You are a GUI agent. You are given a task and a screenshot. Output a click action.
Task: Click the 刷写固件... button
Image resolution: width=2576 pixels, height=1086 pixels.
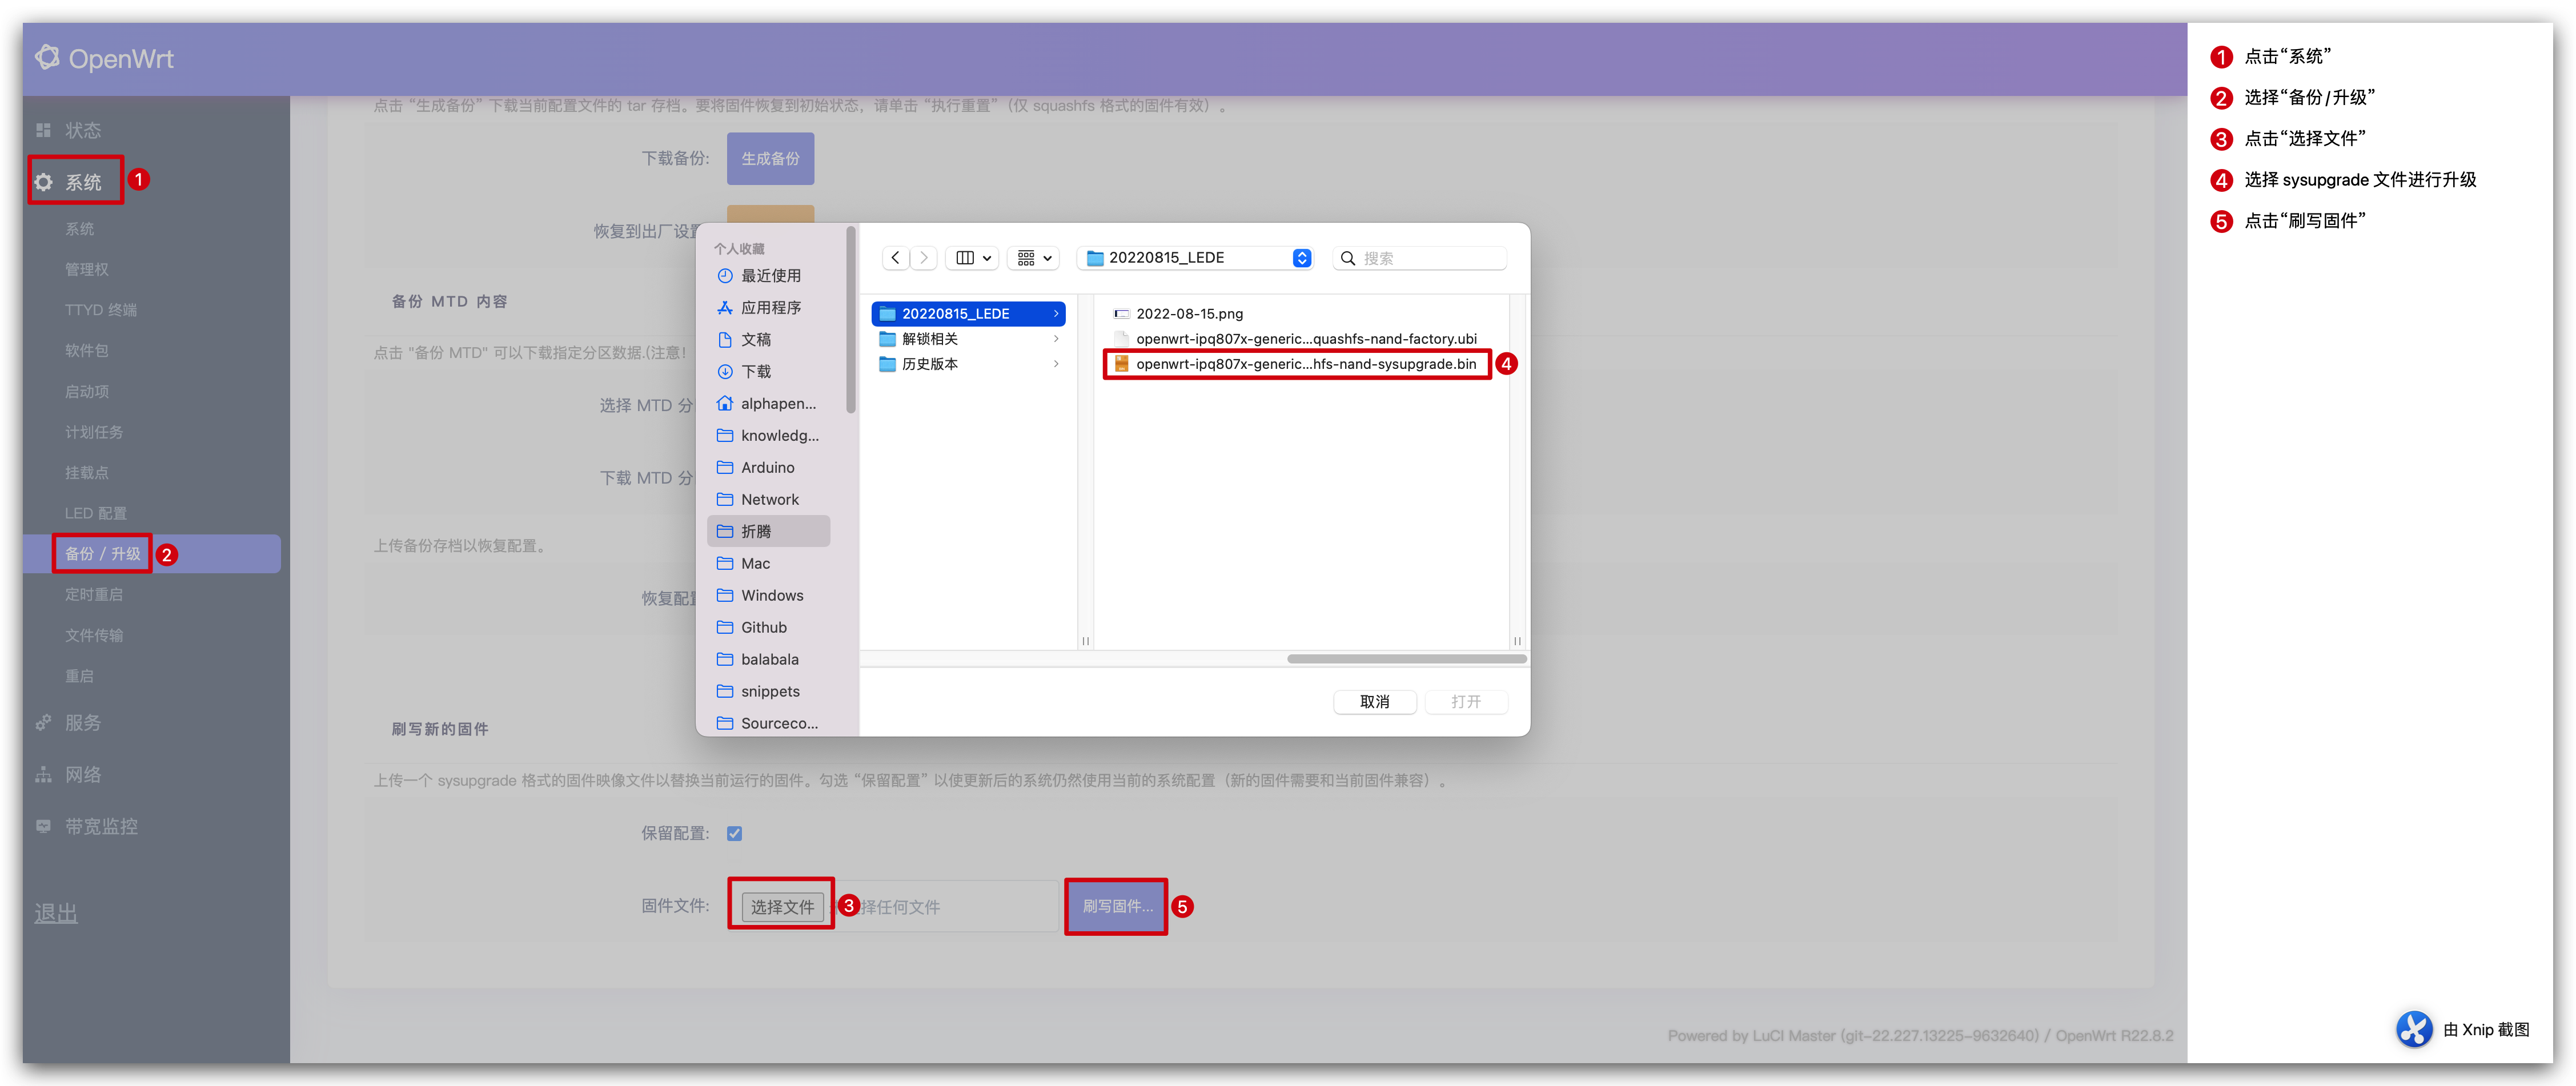(1117, 906)
